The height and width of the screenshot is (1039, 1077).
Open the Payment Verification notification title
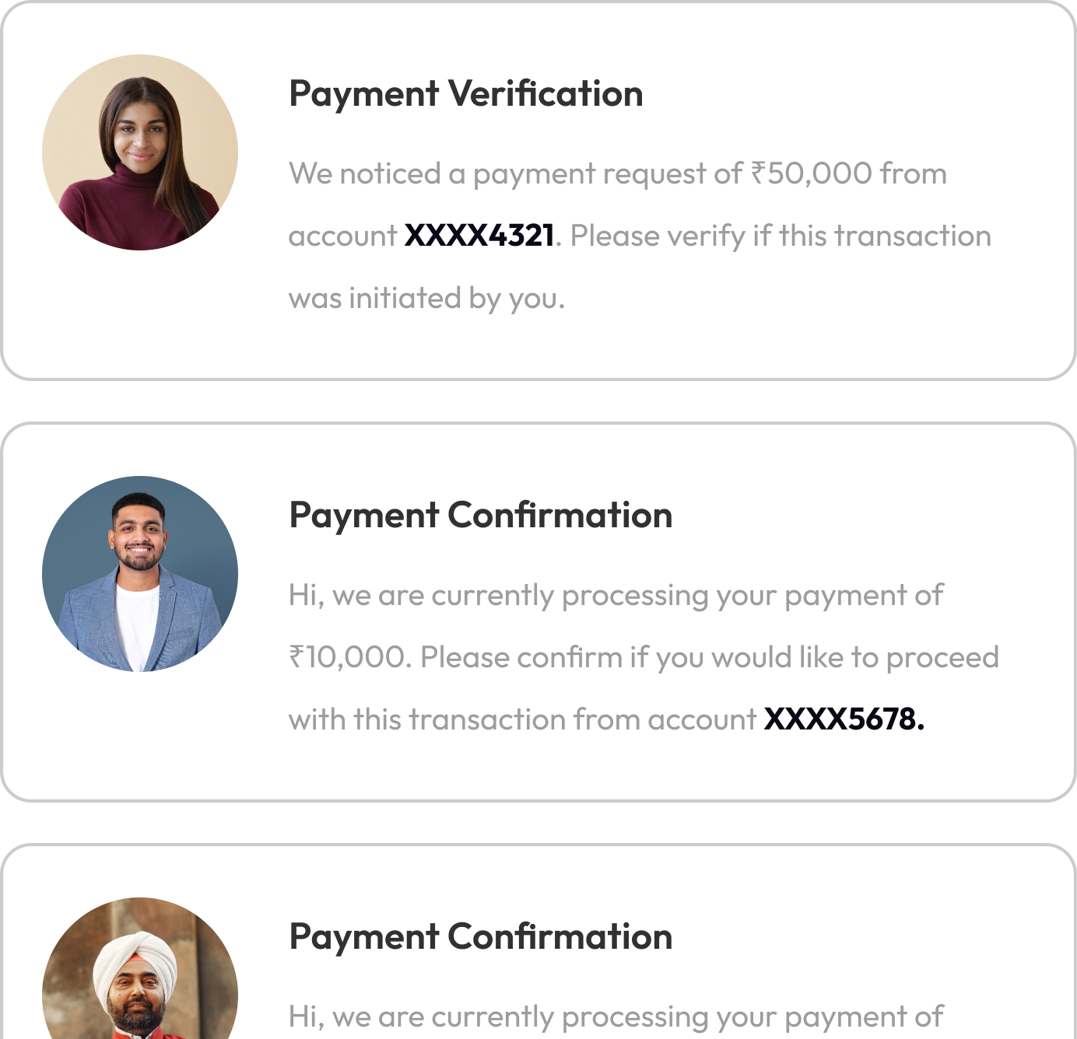[x=465, y=94]
